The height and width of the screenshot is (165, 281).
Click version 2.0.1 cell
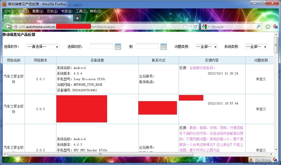[40, 79]
